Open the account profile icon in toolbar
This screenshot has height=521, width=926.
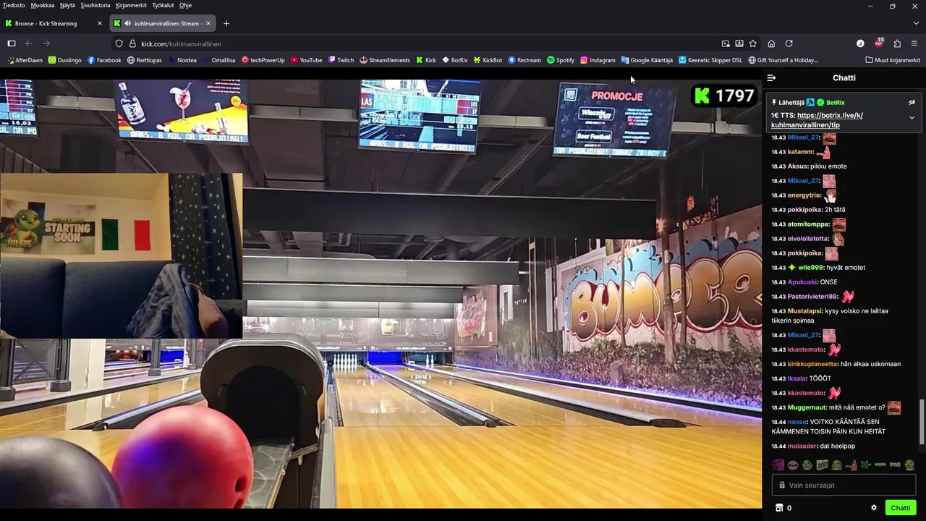[x=860, y=43]
